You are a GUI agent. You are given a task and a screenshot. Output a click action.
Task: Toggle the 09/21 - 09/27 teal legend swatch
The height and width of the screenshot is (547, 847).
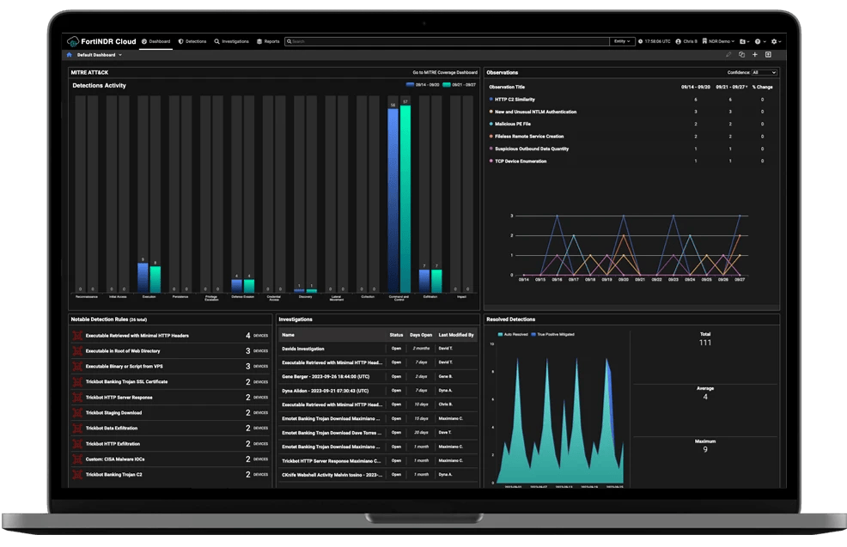[x=446, y=85]
